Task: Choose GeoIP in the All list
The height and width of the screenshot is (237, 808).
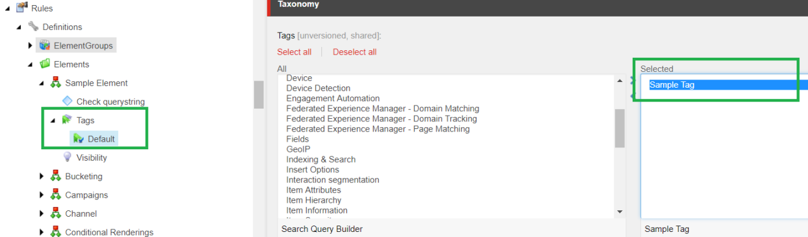Action: 297,149
